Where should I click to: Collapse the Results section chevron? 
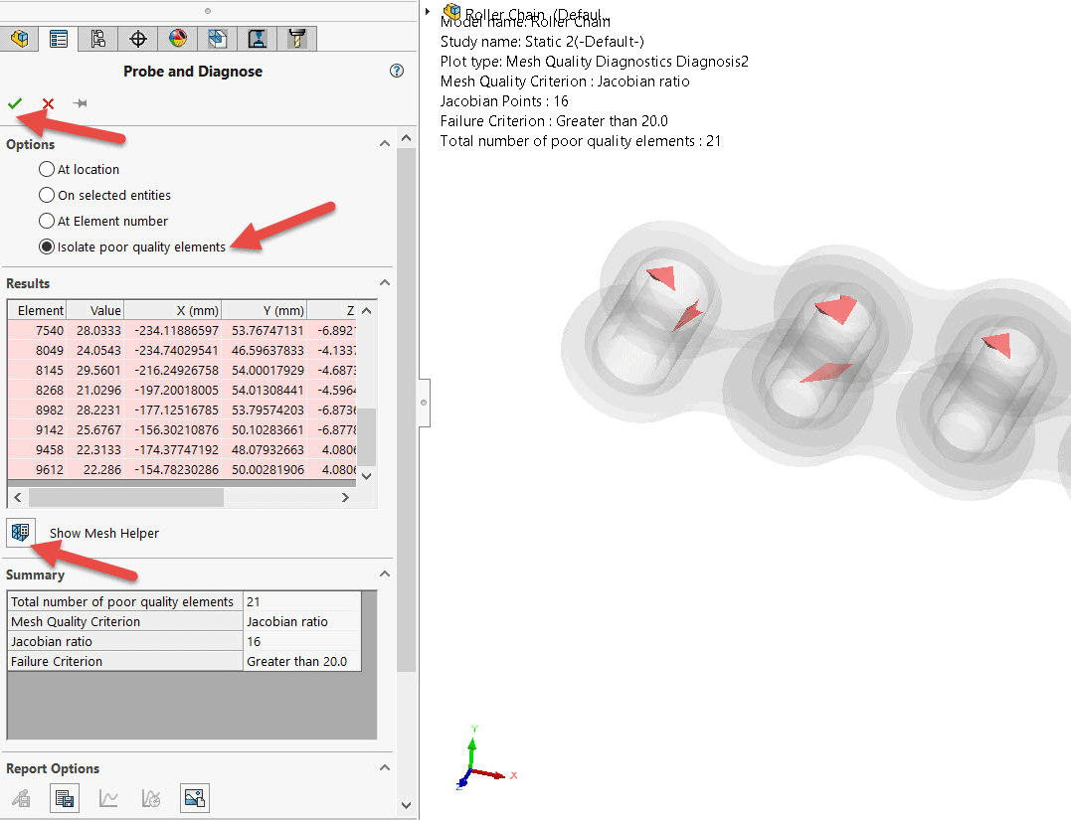[385, 283]
